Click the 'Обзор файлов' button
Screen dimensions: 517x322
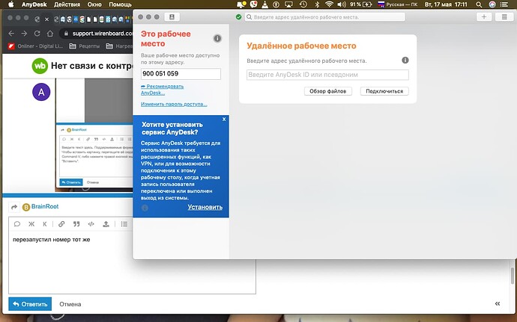point(327,91)
